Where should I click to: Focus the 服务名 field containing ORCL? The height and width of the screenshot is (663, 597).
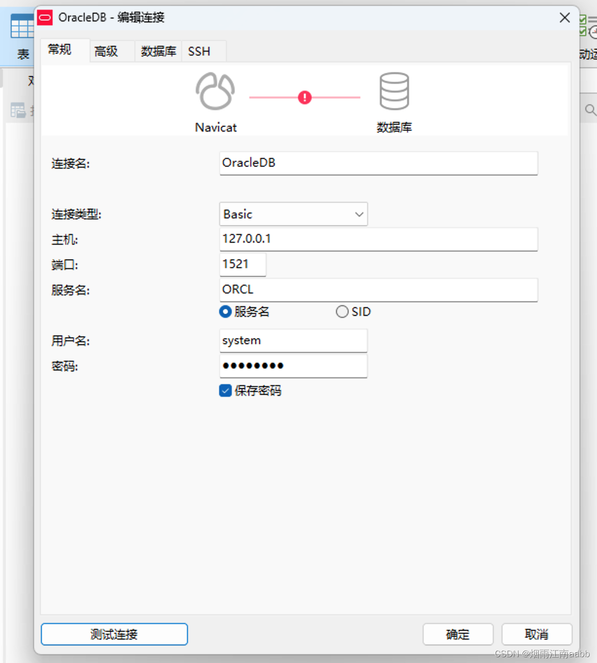pyautogui.click(x=379, y=290)
